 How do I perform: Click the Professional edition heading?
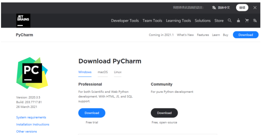pyautogui.click(x=90, y=84)
